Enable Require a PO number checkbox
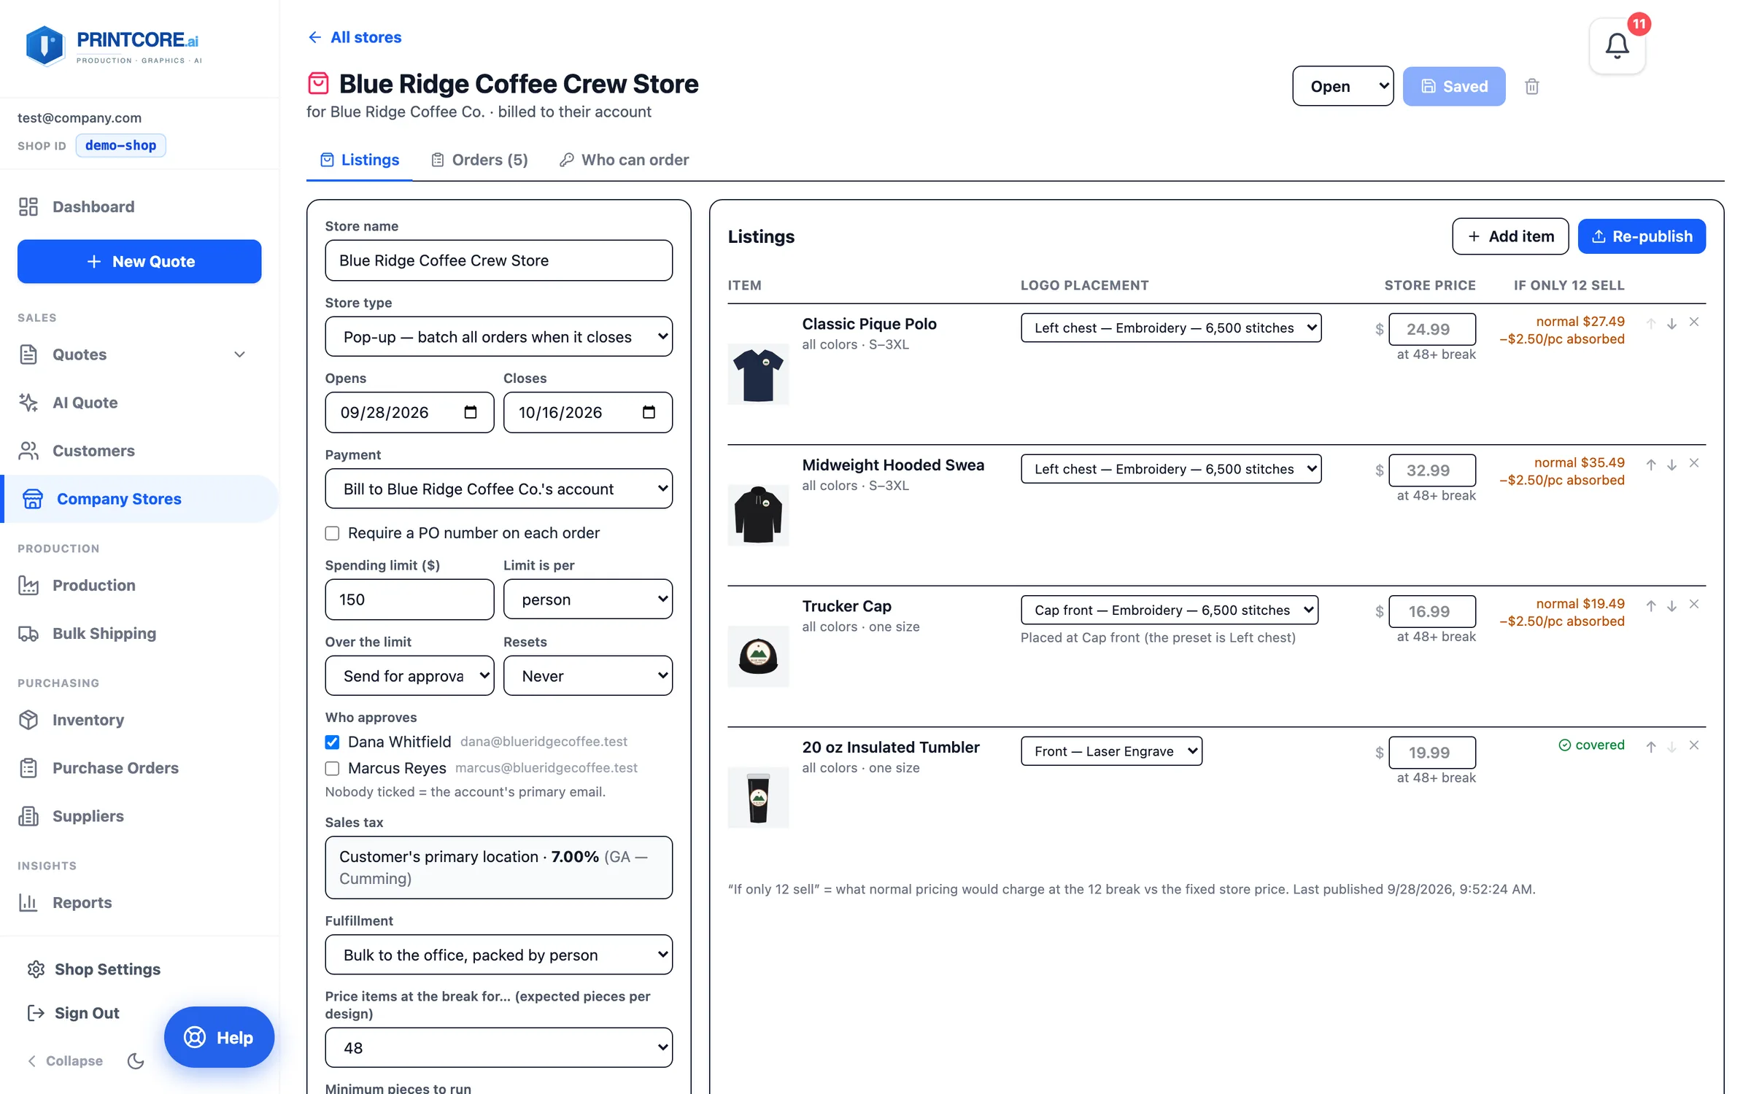 (x=332, y=533)
